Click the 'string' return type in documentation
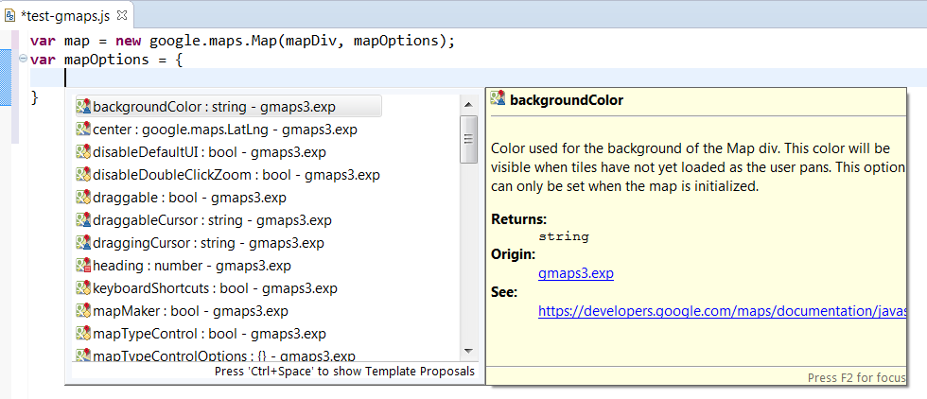 point(564,237)
